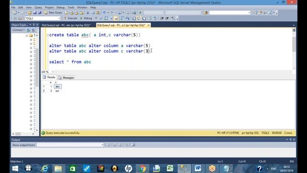This screenshot has height=173, width=307.
Task: Open the Show output from dropdown
Action: tap(102, 145)
